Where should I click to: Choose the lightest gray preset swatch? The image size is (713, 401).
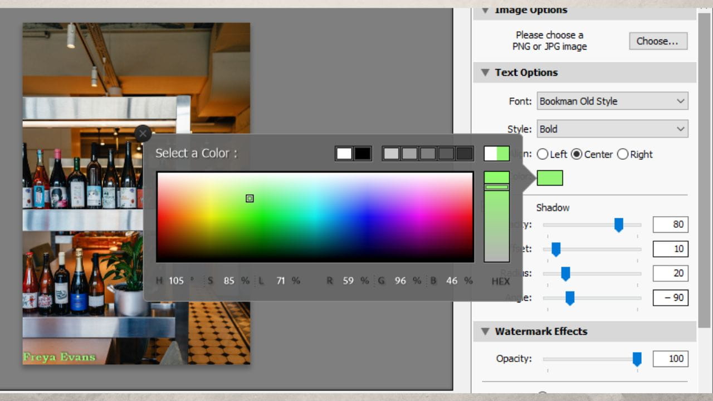391,154
